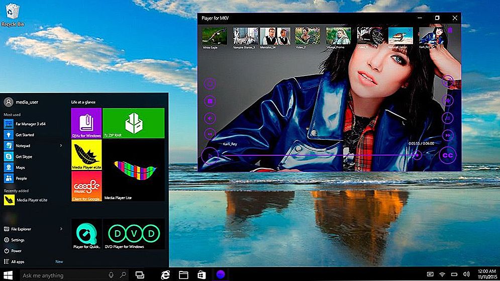Click the rewind double-arrow button in player
The width and height of the screenshot is (500, 281).
[x=210, y=134]
